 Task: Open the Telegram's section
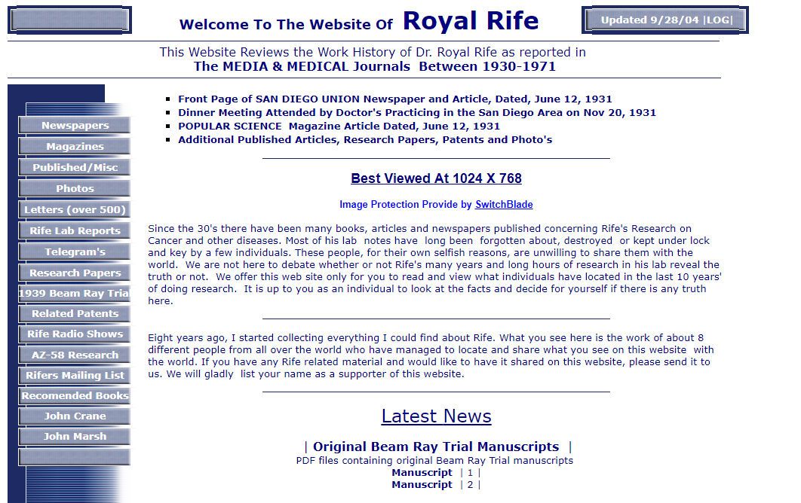click(x=75, y=251)
